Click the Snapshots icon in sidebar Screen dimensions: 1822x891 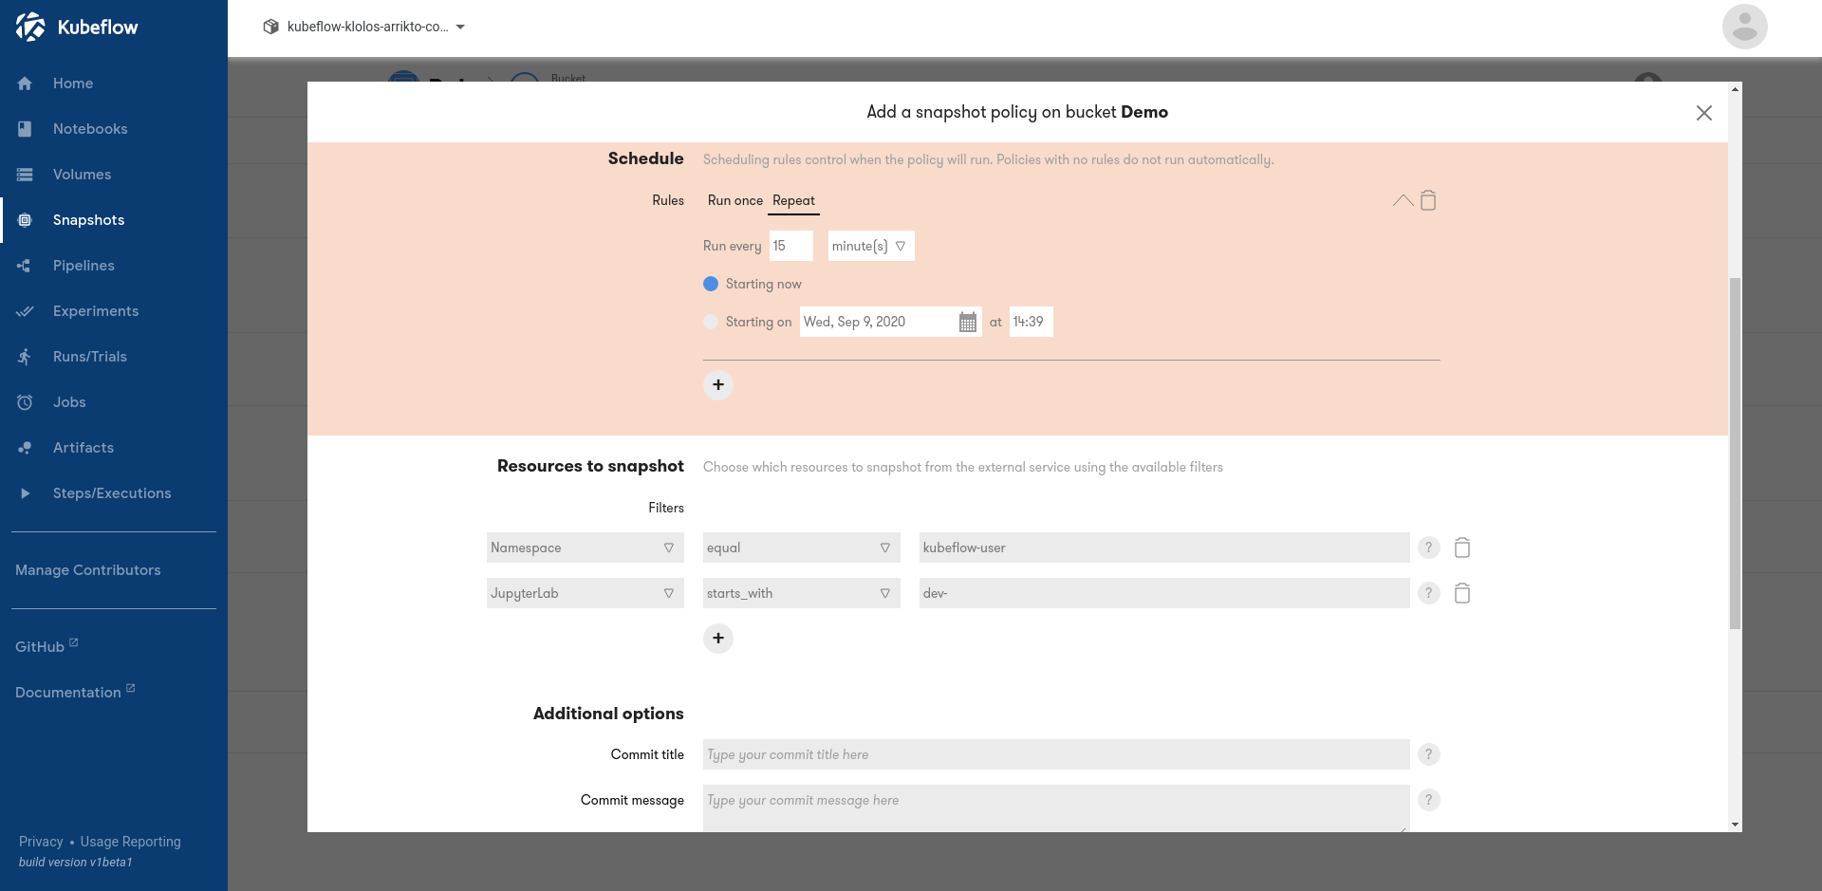point(25,220)
